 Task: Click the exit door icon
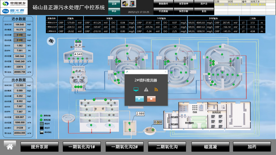click(x=132, y=4)
